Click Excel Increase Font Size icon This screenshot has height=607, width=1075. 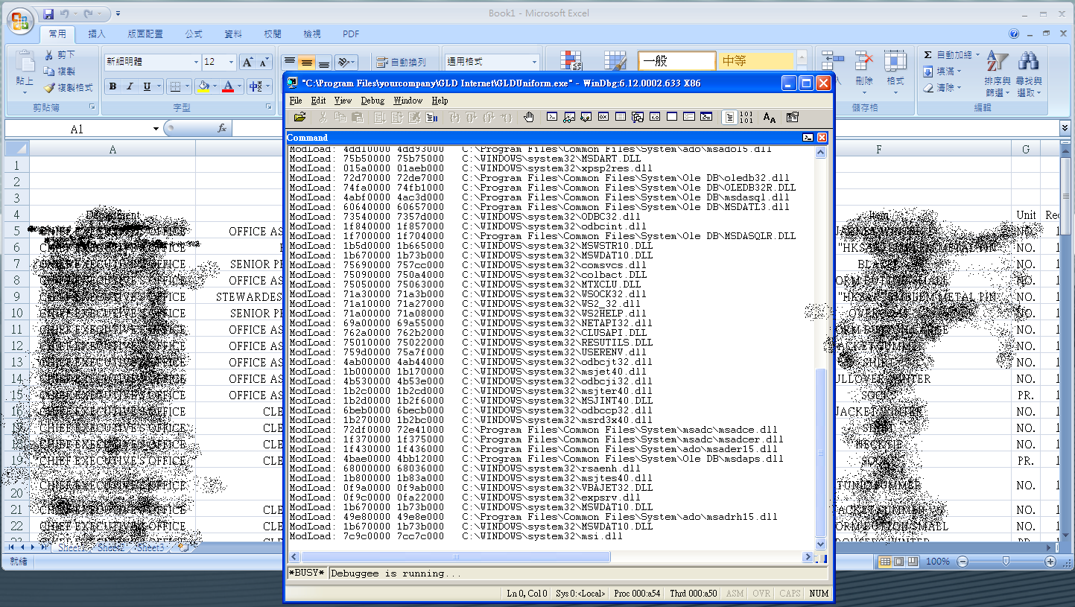click(x=248, y=63)
